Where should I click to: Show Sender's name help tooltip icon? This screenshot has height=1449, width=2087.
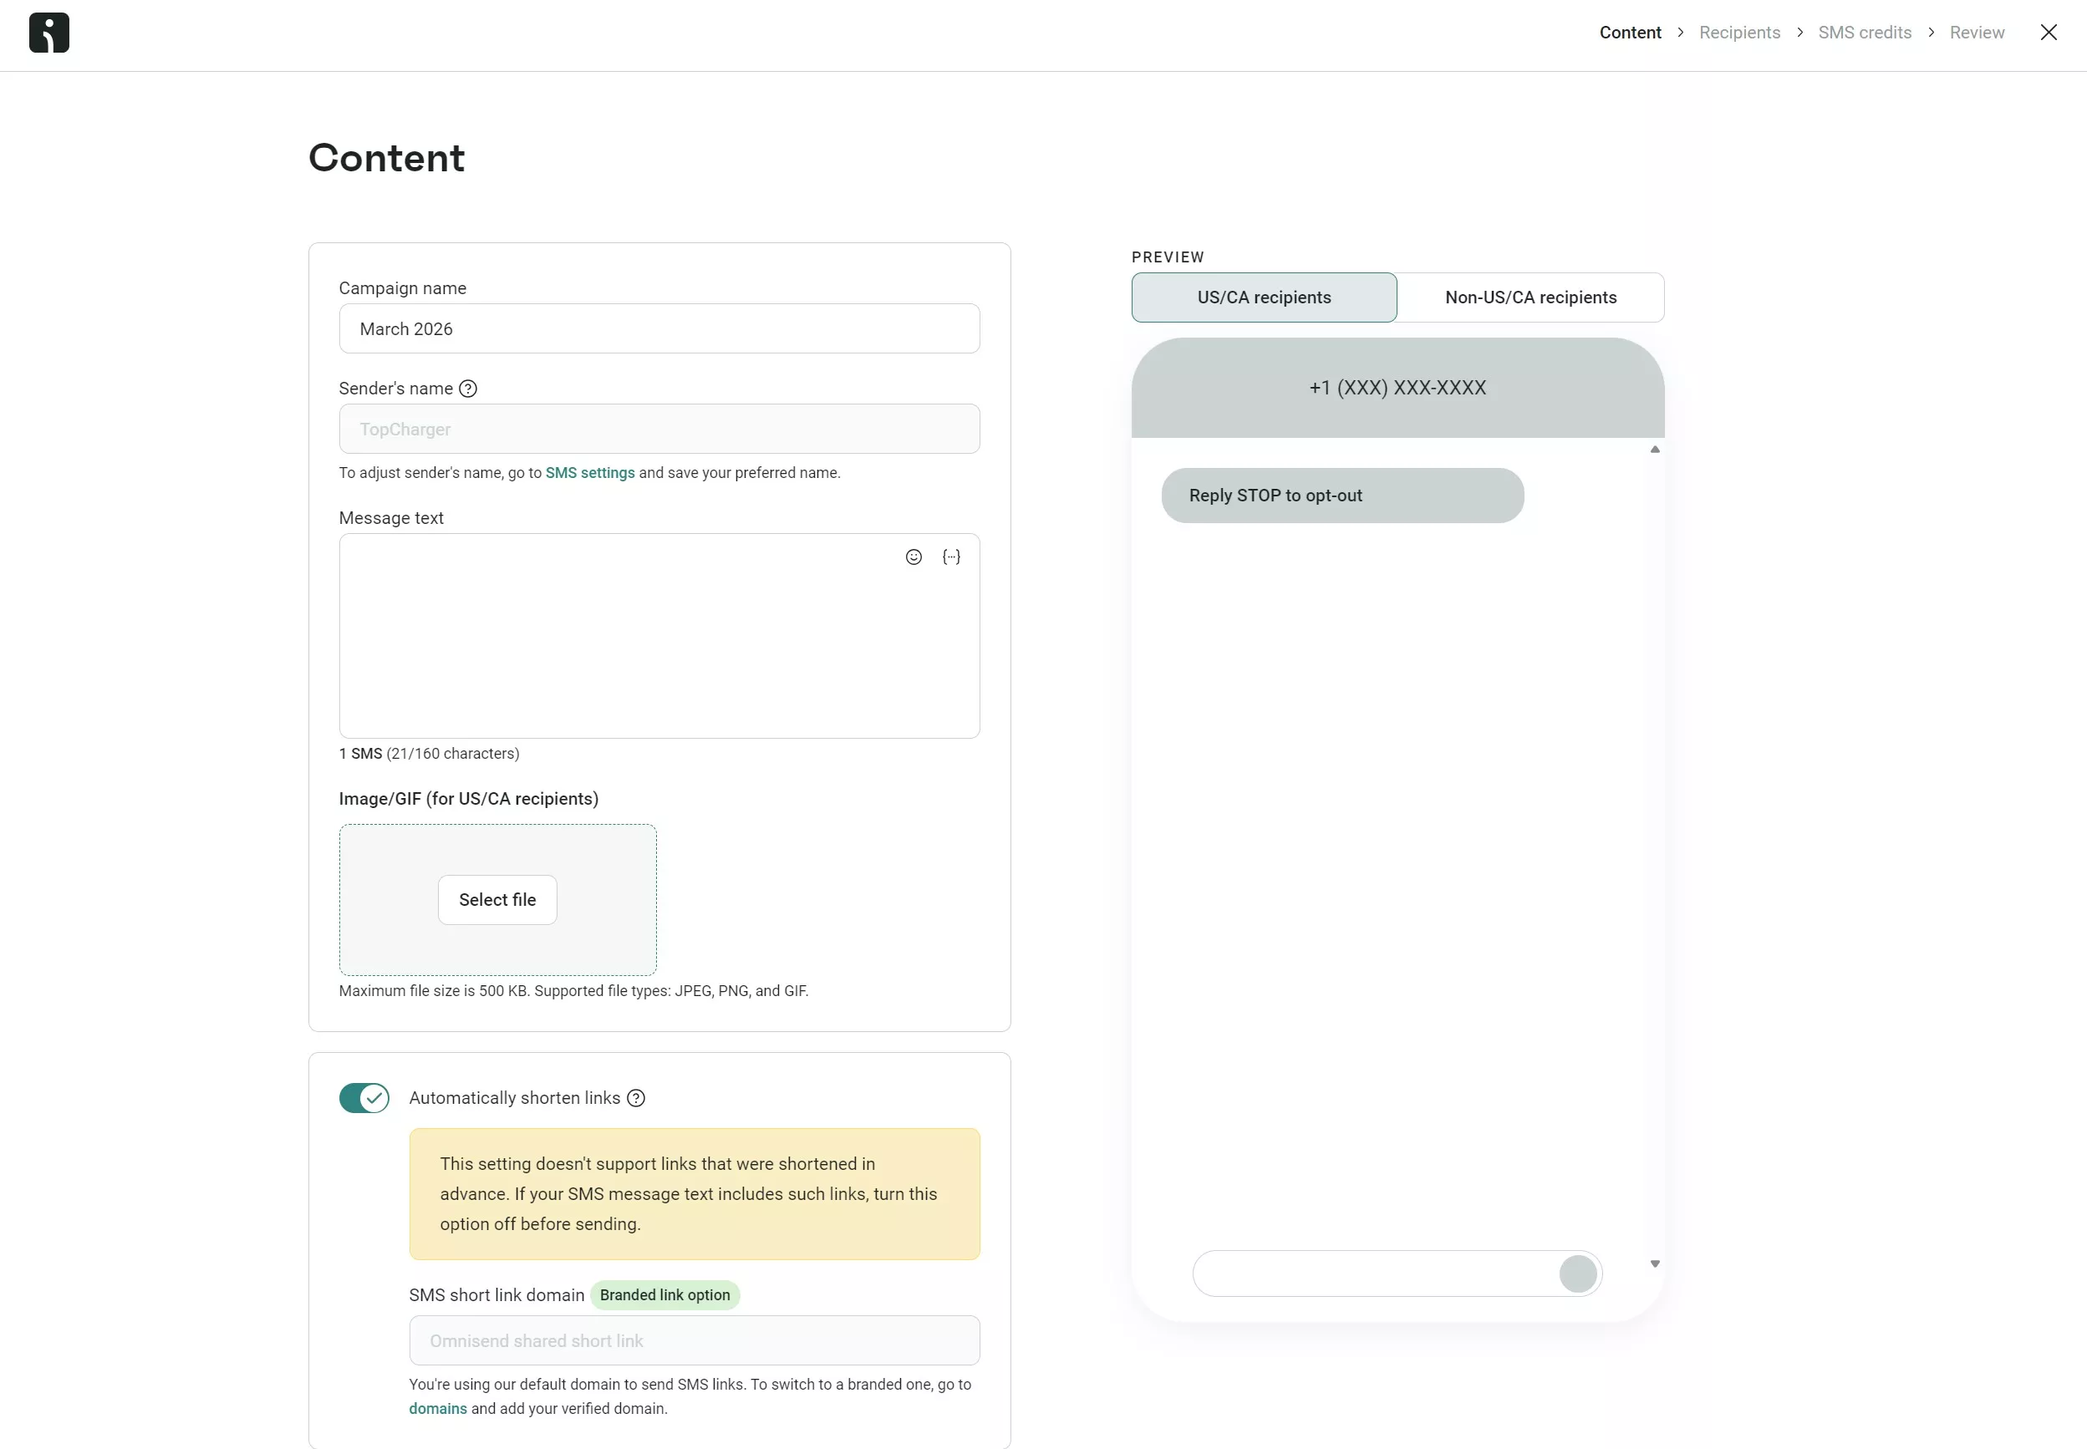pyautogui.click(x=468, y=389)
